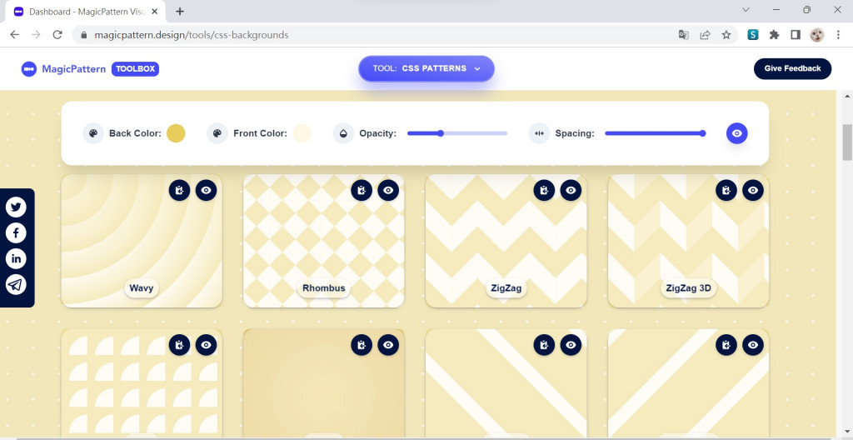Open the TOOL: CSS PATTERNS dropdown
This screenshot has height=440, width=853.
(x=426, y=68)
